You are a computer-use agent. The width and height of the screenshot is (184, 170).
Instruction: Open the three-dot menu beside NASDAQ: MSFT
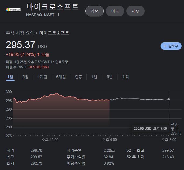(x=59, y=15)
